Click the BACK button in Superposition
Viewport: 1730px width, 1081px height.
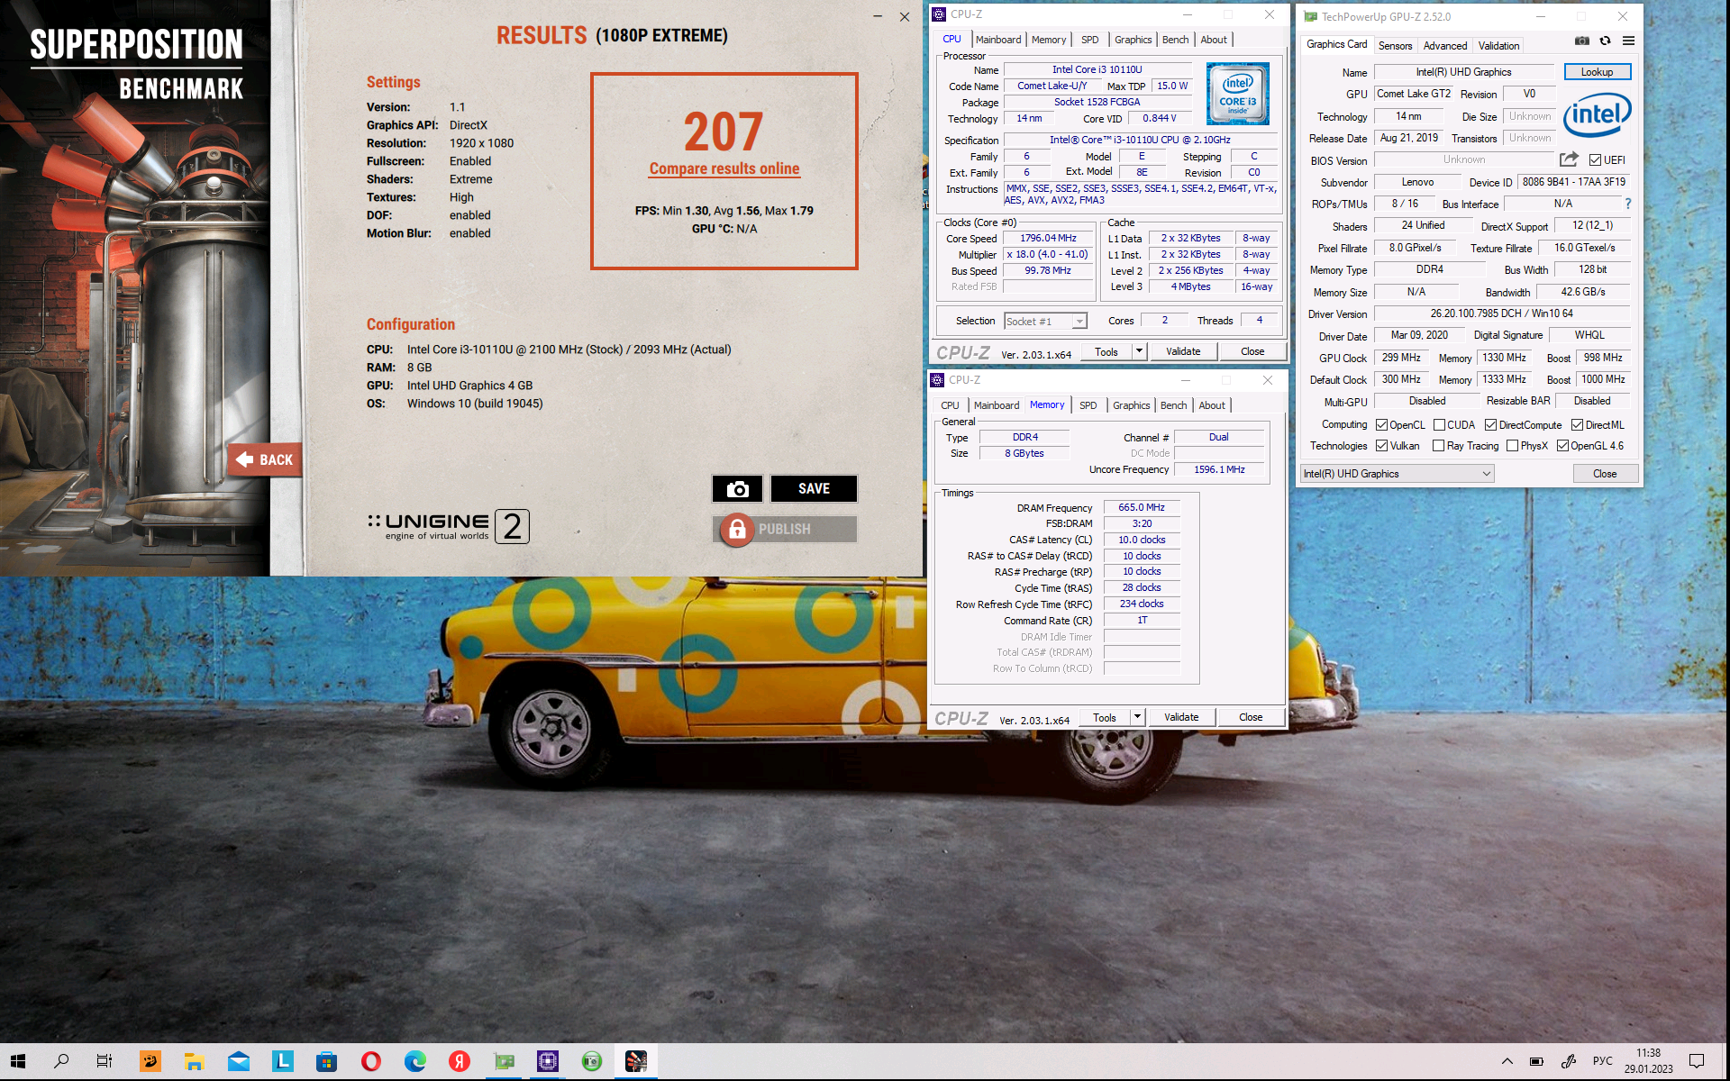(x=265, y=459)
